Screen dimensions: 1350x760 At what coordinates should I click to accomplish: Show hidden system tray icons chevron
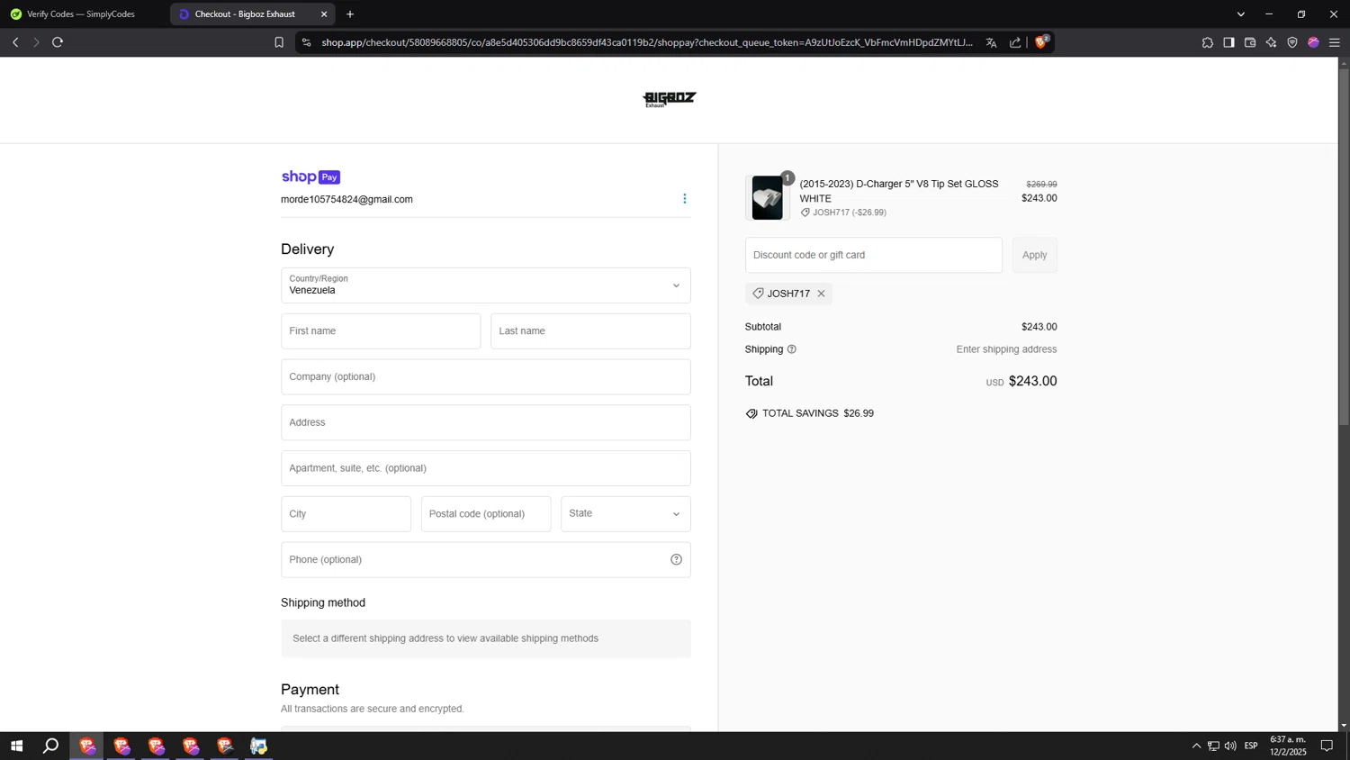click(x=1196, y=746)
